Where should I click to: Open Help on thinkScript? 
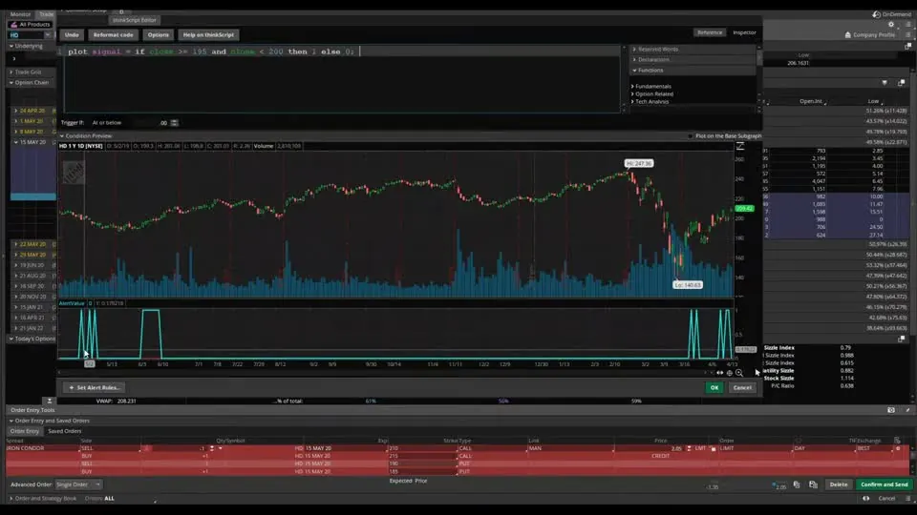coord(208,35)
